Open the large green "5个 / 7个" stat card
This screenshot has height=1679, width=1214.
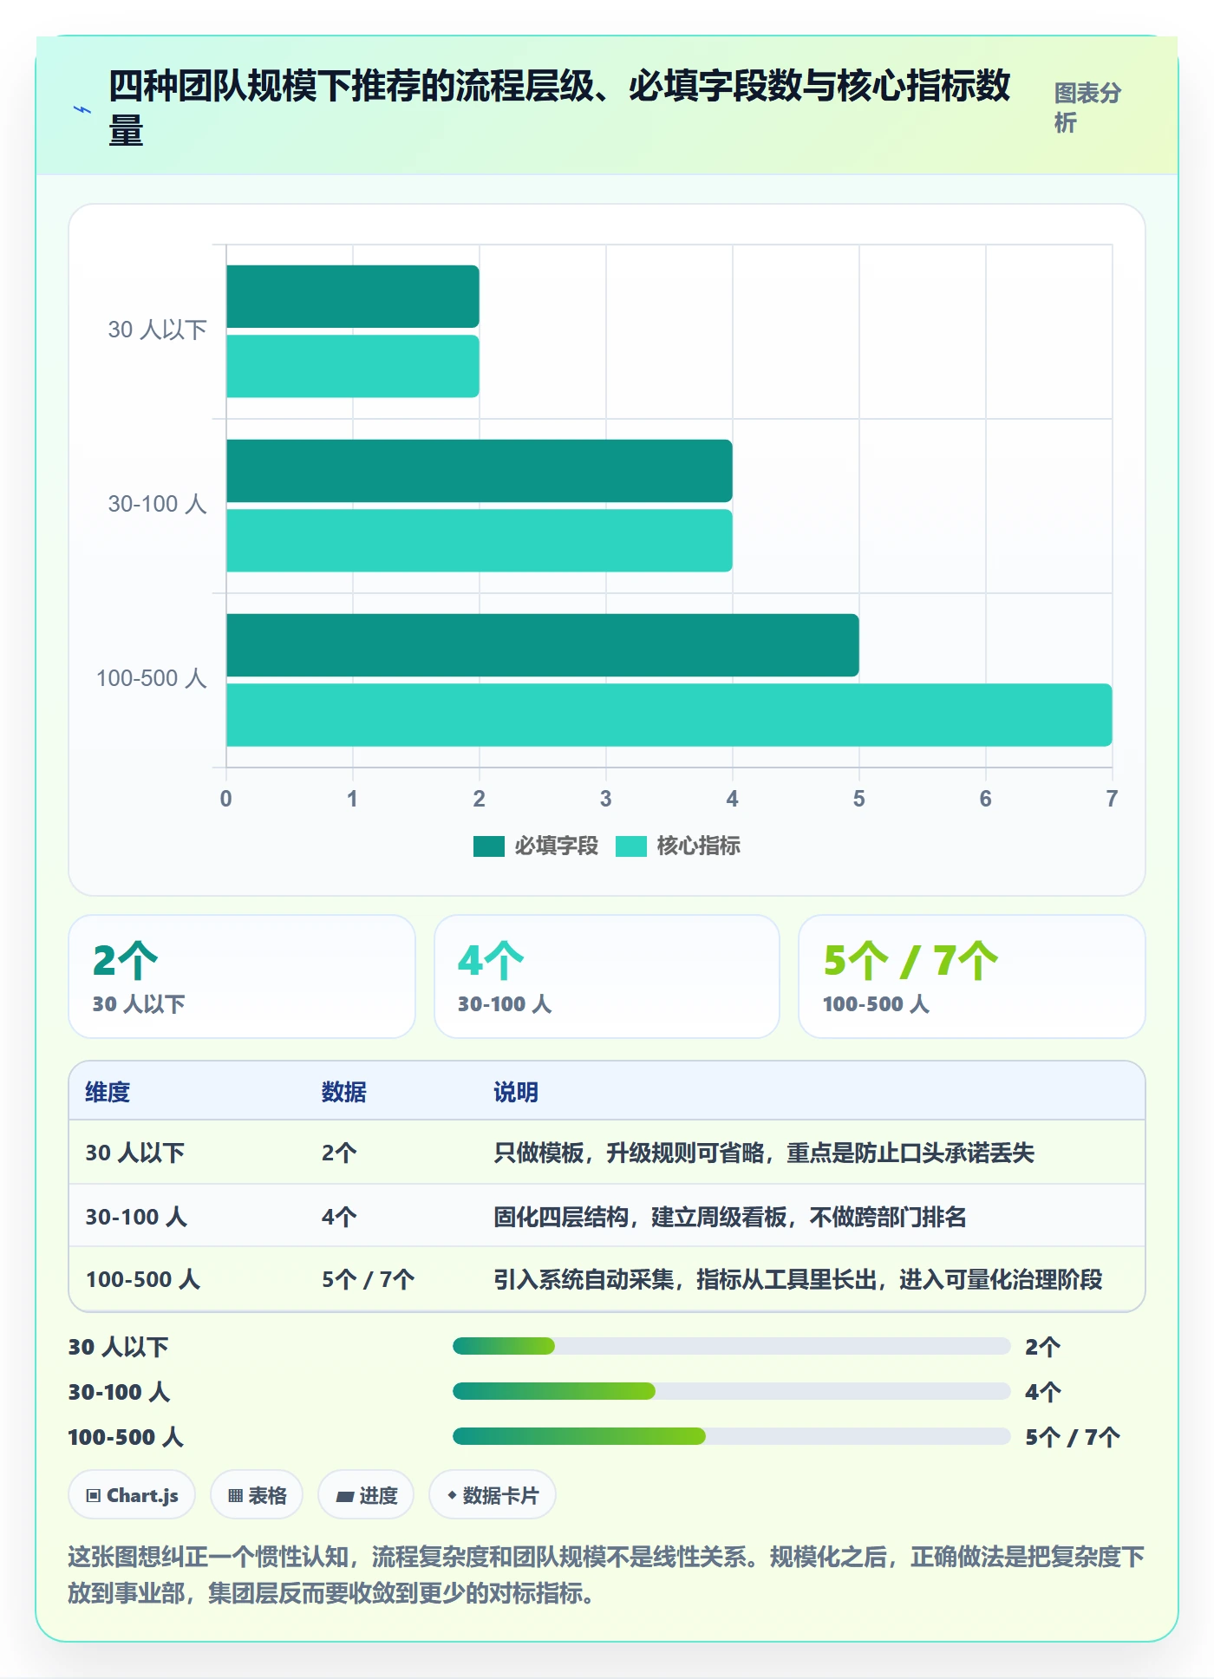click(972, 977)
